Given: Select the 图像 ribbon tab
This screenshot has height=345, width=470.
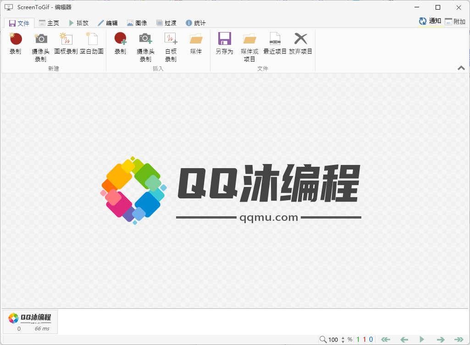Looking at the screenshot, I should (137, 23).
